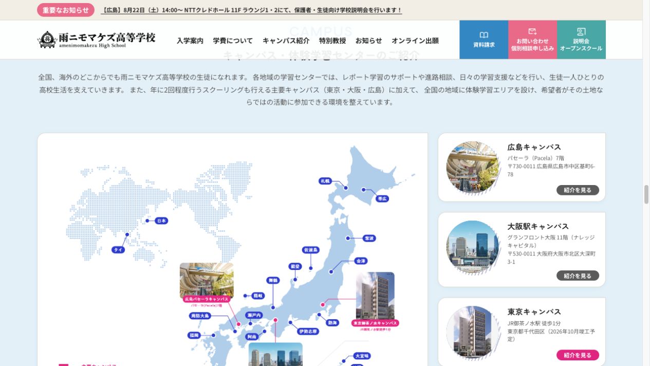Click the JR御茶ノ水駅 徒歩1分 text

tap(534, 323)
